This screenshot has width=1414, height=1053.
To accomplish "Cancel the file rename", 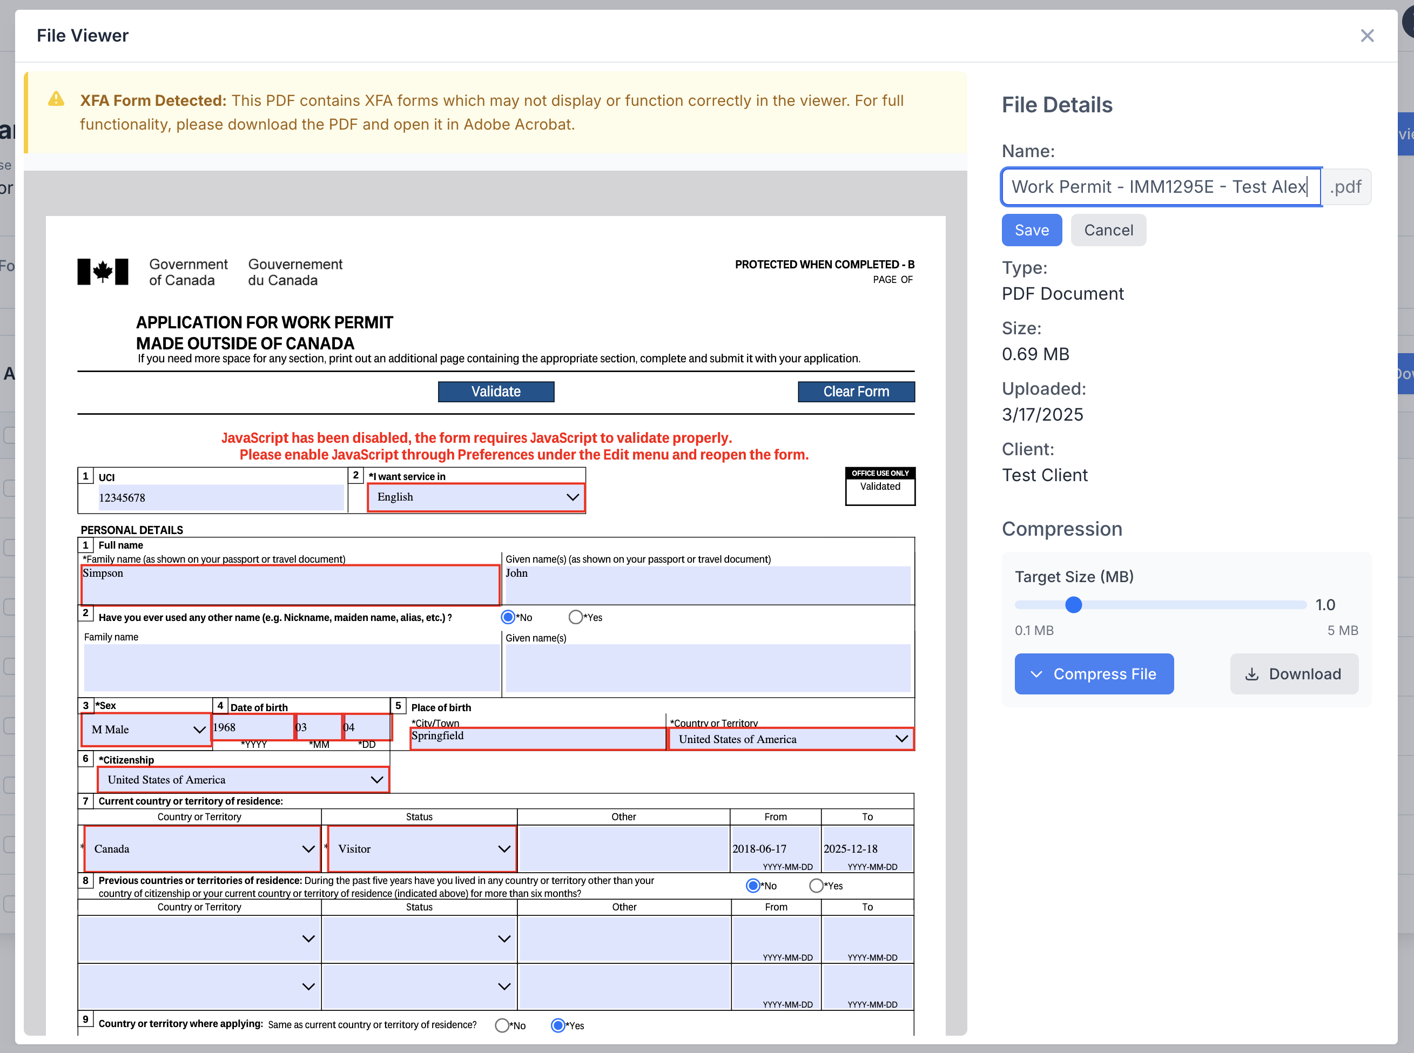I will [x=1108, y=230].
